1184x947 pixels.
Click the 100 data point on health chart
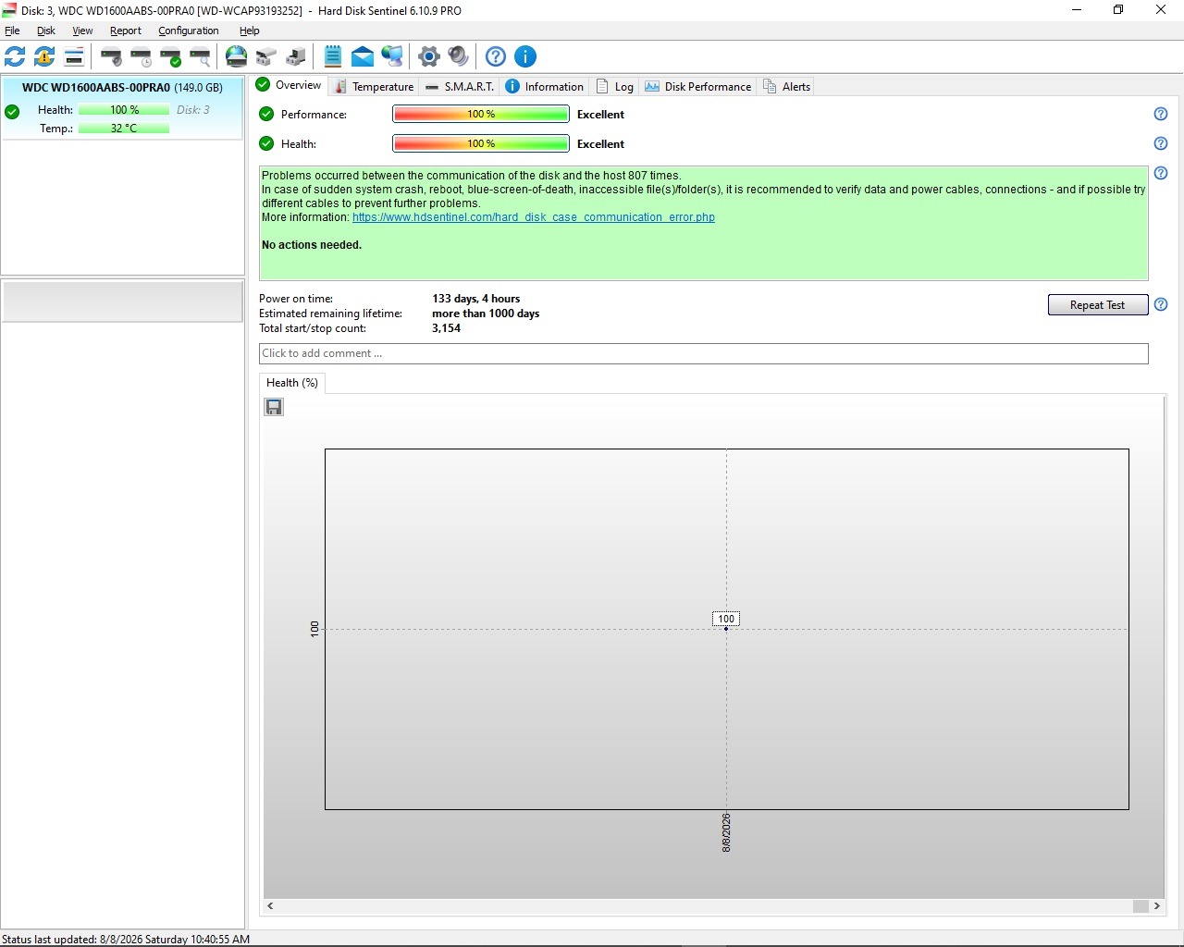click(726, 629)
